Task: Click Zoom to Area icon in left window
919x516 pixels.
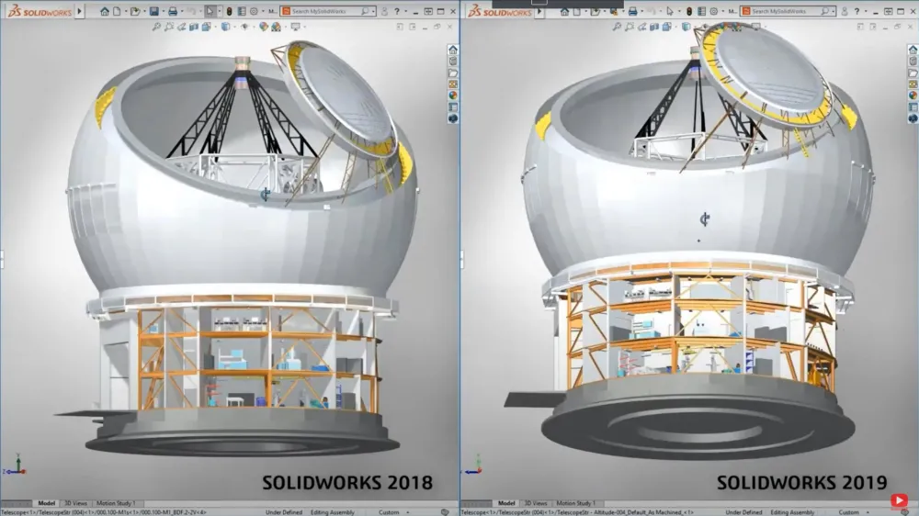Action: 169,27
